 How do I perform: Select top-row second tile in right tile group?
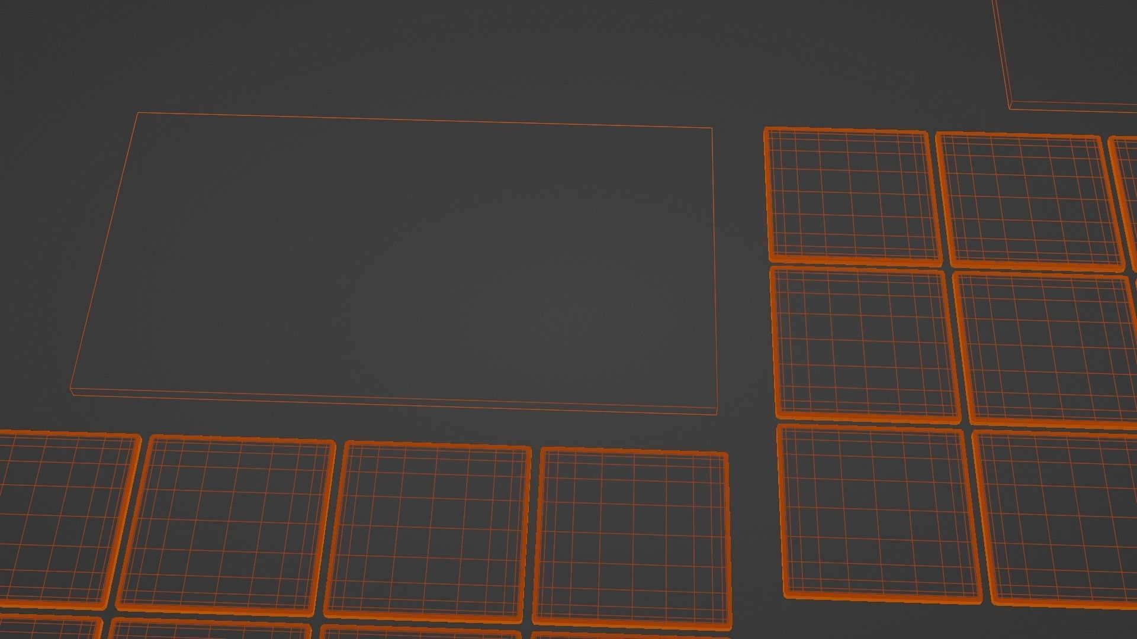pyautogui.click(x=1029, y=201)
